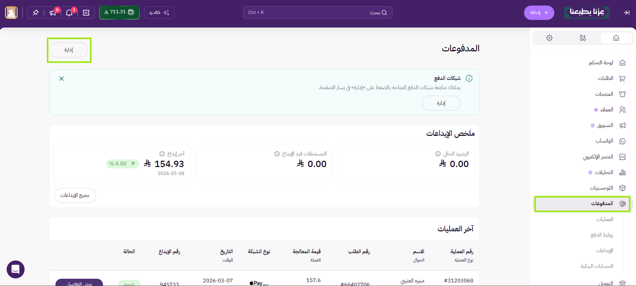Open جميع الإيداعات all deposits button
The width and height of the screenshot is (636, 286).
coord(75,196)
